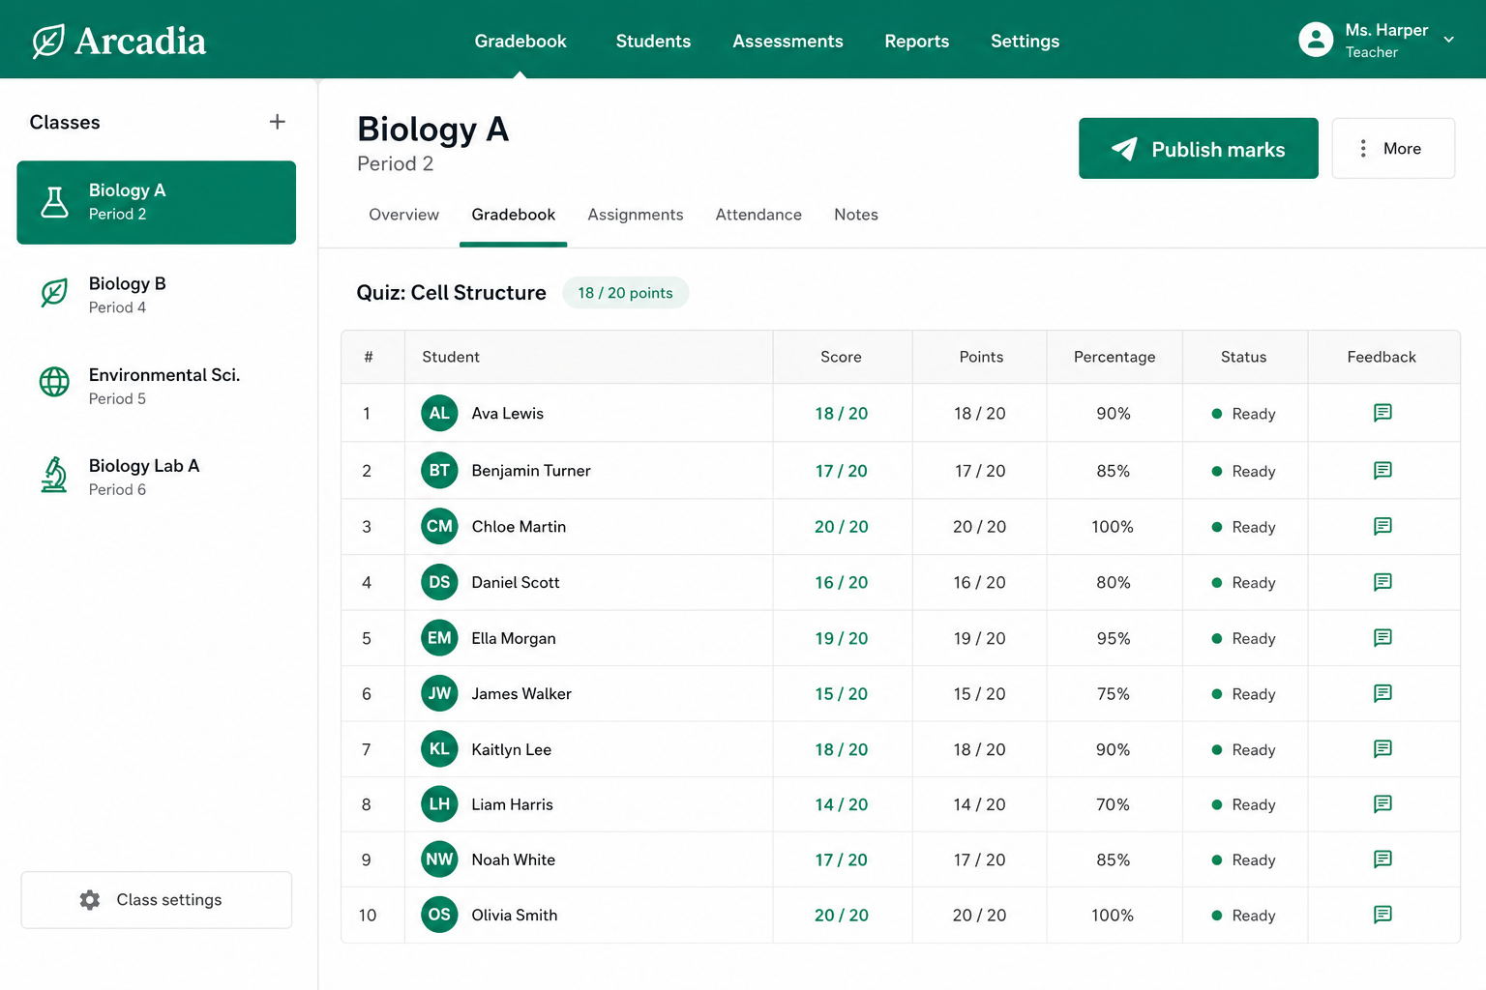Open feedback comment for Benjamin Turner

[1382, 471]
